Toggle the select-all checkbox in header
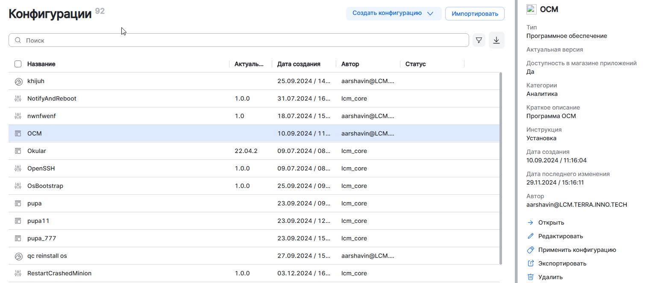 (x=18, y=64)
